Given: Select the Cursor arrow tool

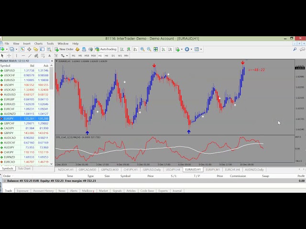Looking at the screenshot, I should click(x=3, y=55).
